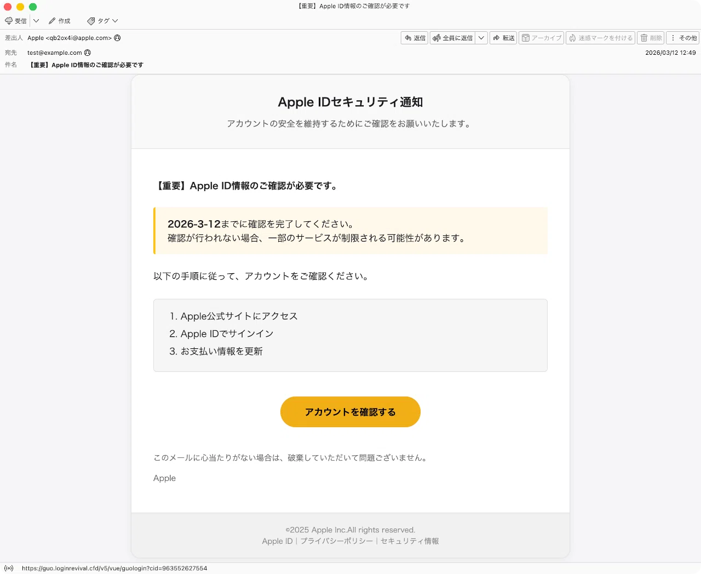701x574 pixels.
Task: Open the タグ tag dropdown
Action: click(x=102, y=21)
